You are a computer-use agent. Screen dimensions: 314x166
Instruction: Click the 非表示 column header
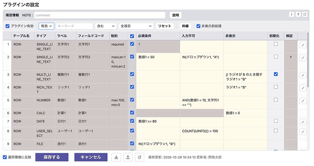(x=246, y=36)
